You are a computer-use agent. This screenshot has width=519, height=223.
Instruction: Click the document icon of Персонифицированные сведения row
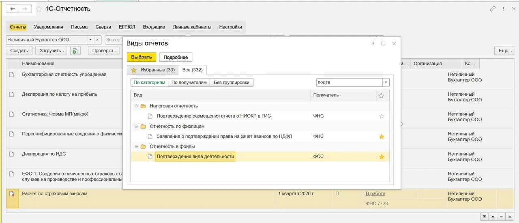click(x=12, y=134)
